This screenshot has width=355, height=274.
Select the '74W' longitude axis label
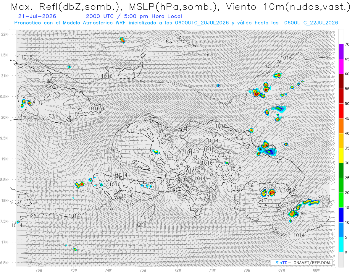click(x=108, y=270)
